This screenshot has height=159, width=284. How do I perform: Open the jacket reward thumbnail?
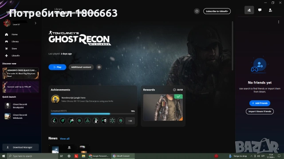pos(163,107)
